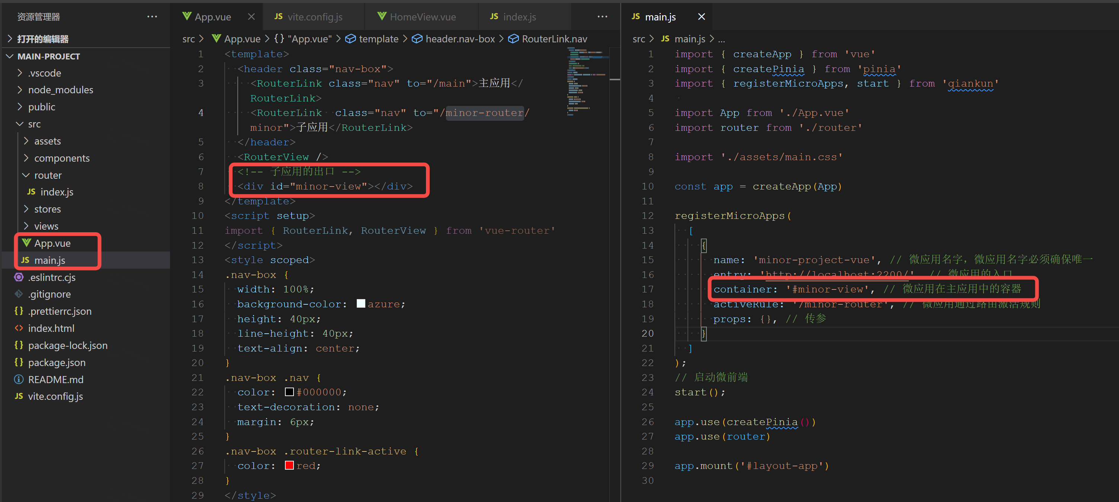The height and width of the screenshot is (502, 1119).
Task: Click the code minimap in App.vue editor
Action: click(x=587, y=82)
